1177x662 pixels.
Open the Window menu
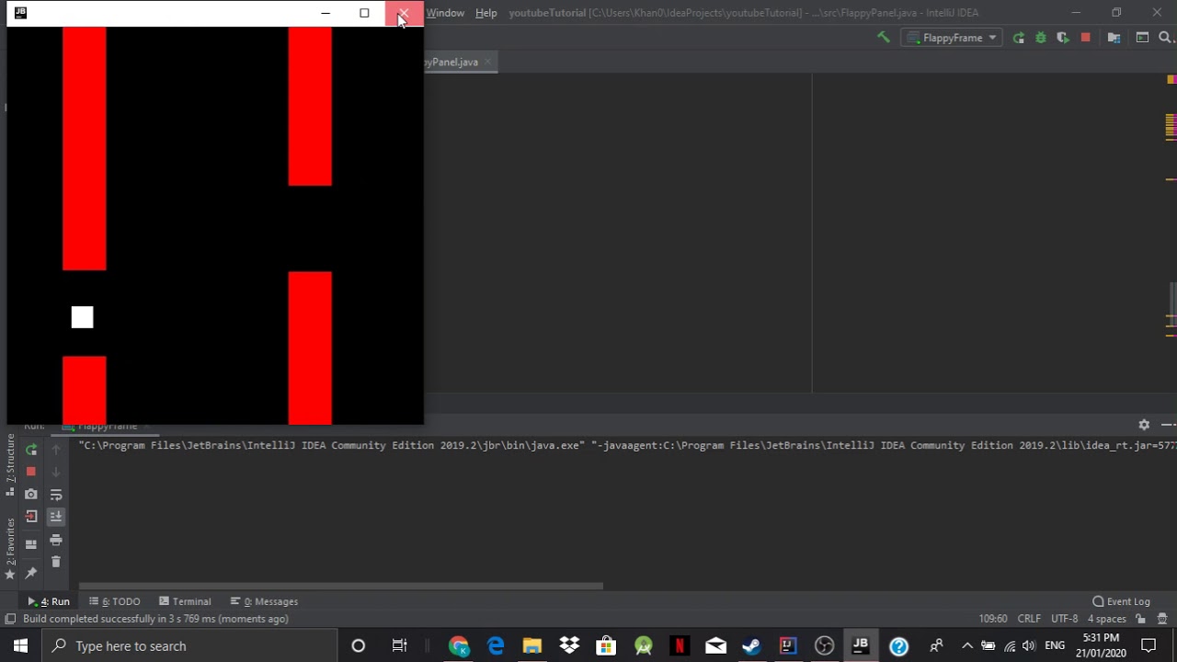[445, 13]
